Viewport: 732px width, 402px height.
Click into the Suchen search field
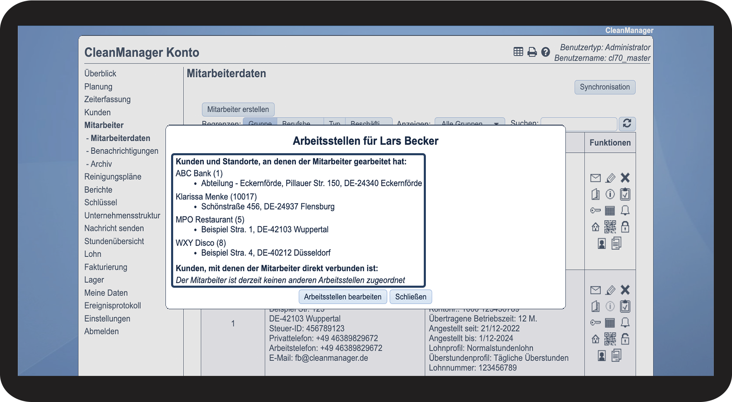pos(578,123)
